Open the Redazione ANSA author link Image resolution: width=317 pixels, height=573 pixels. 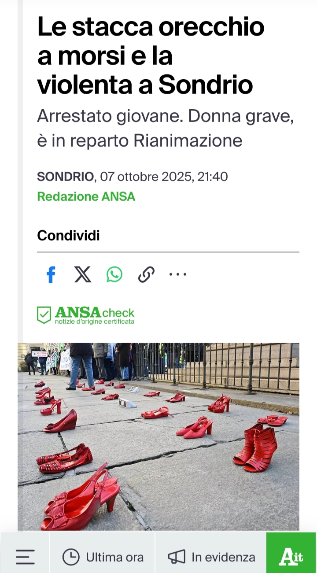pyautogui.click(x=86, y=196)
